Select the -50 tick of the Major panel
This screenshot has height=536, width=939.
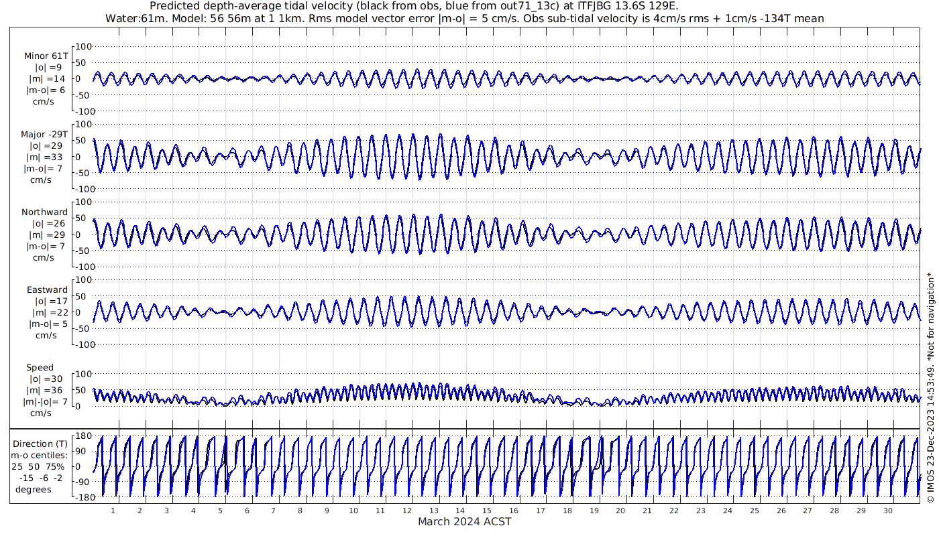tap(84, 173)
